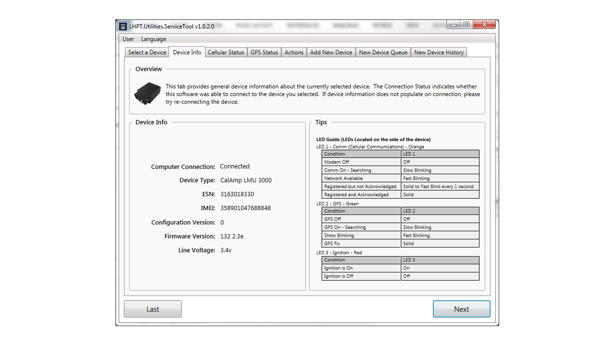Viewport: 614px width, 345px height.
Task: Click the LED Guide heading
Action: [x=373, y=140]
